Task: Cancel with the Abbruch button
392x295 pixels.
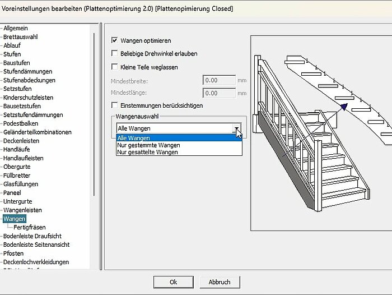Action: click(x=220, y=282)
